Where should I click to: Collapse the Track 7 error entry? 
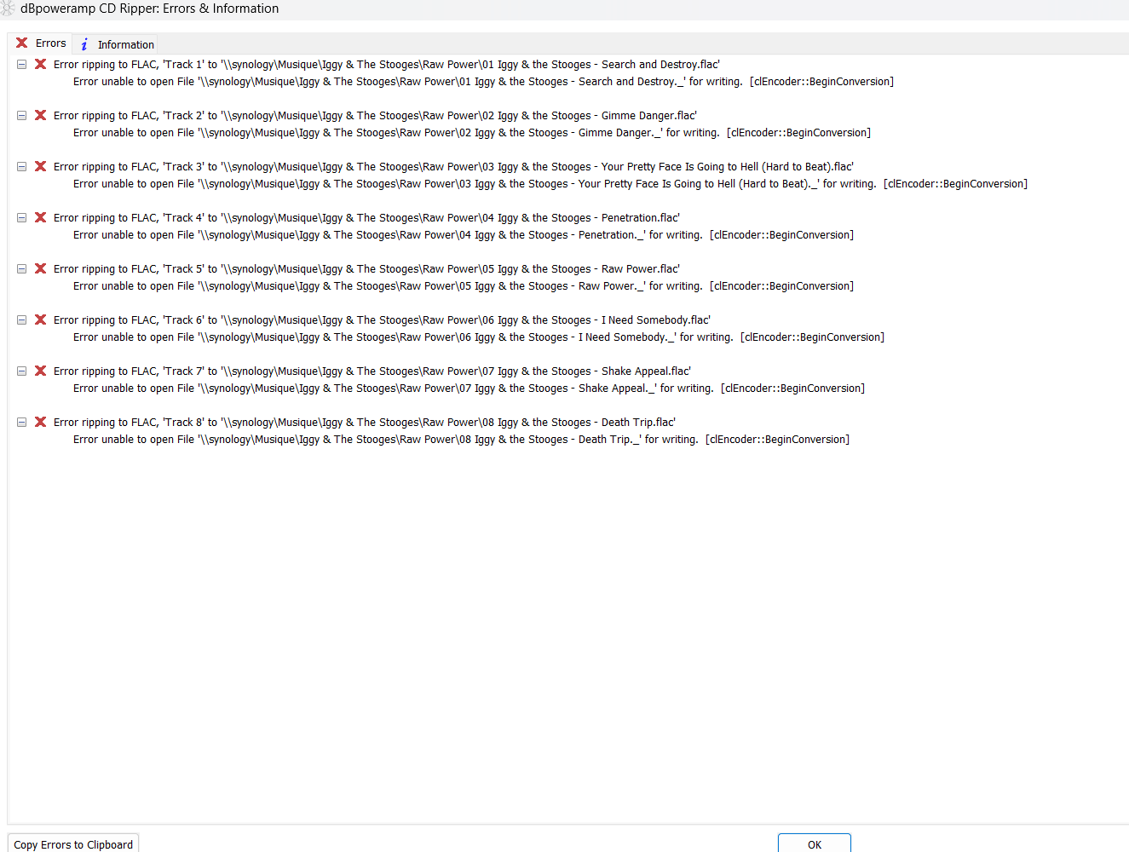tap(22, 371)
